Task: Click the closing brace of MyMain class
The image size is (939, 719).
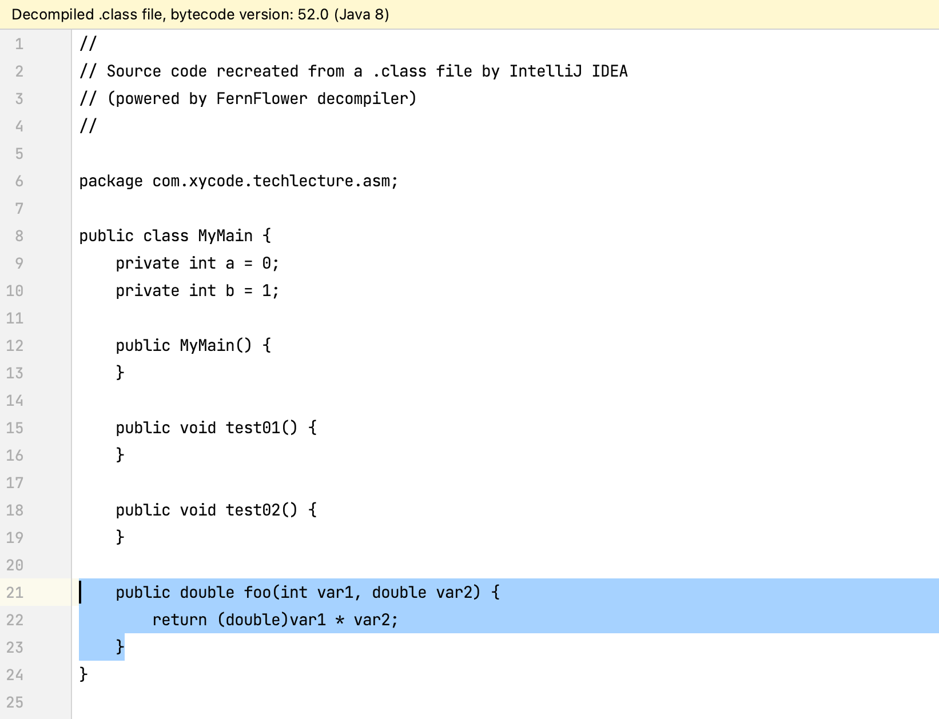Action: [x=83, y=674]
